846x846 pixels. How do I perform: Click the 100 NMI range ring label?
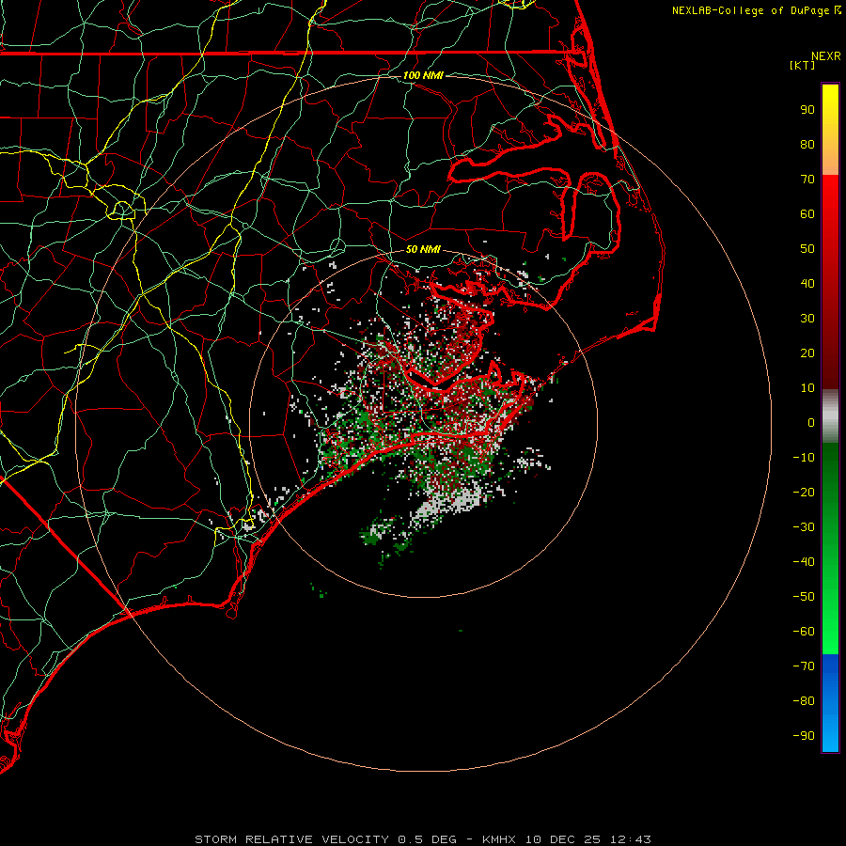tap(423, 75)
